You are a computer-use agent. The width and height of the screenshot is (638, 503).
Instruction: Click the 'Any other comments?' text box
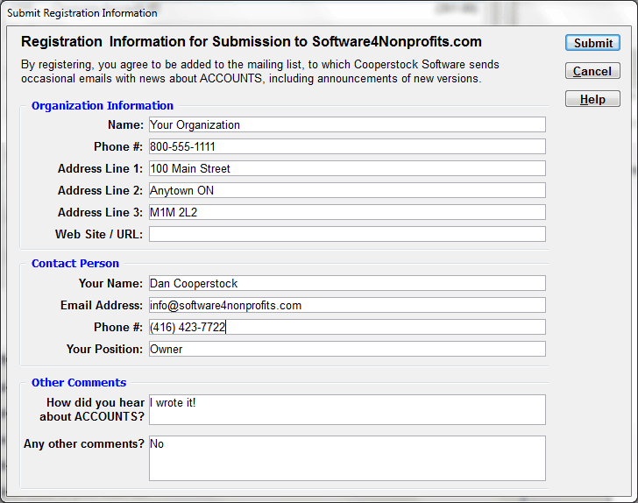(x=347, y=458)
